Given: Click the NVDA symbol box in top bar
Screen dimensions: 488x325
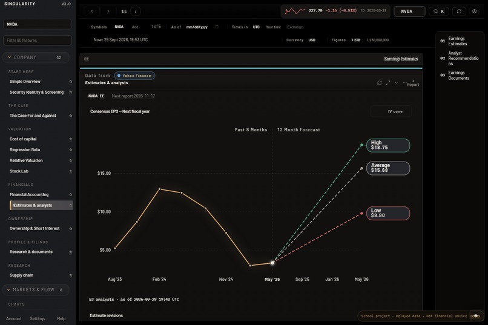Looking at the screenshot, I should pos(409,11).
